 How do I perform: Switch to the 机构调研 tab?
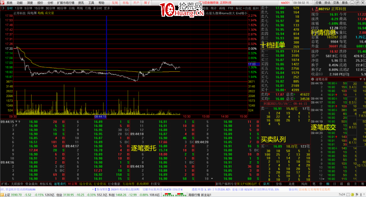pyautogui.click(x=143, y=184)
